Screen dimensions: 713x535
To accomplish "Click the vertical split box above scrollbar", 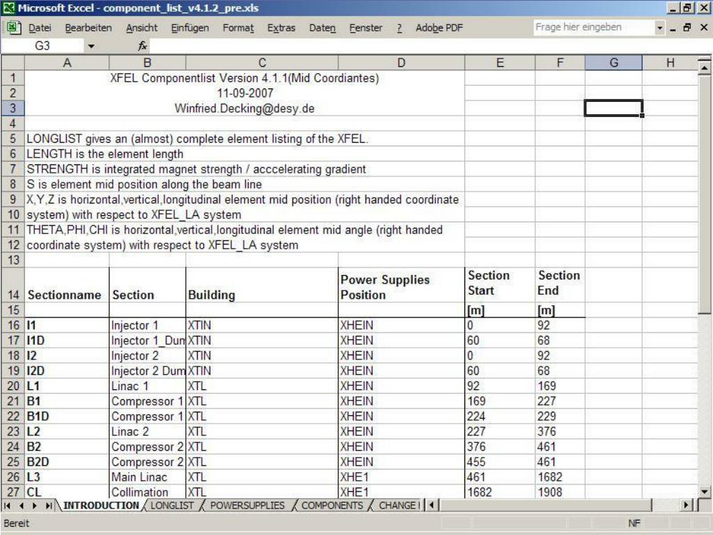I will point(705,59).
